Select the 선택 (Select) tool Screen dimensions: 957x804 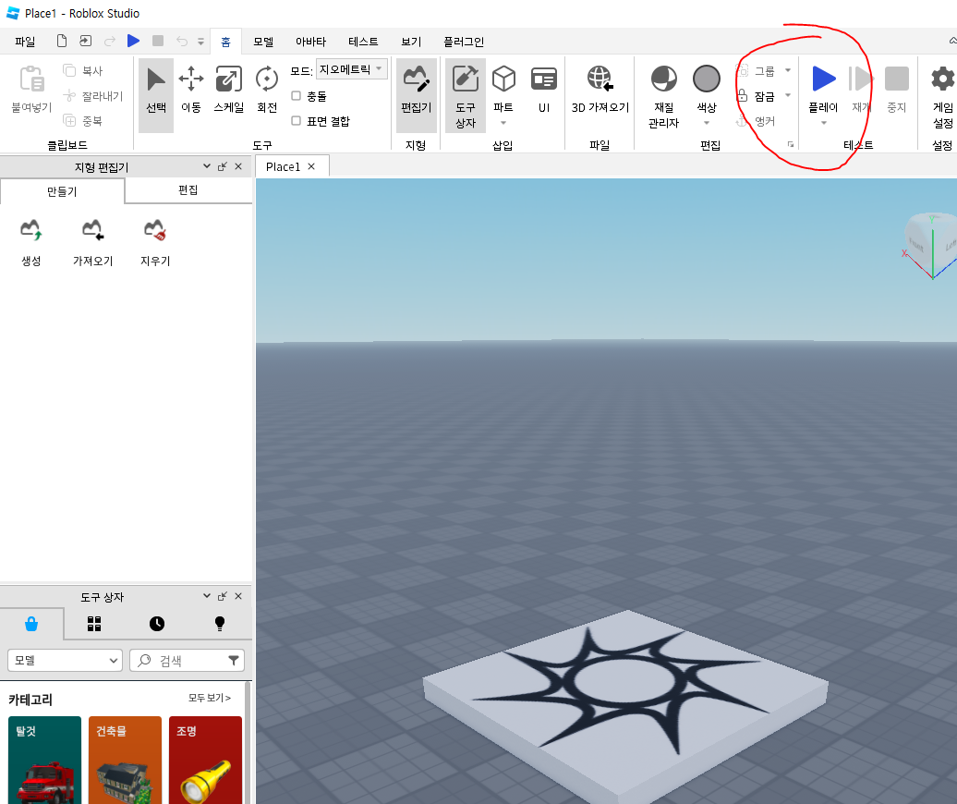(155, 95)
